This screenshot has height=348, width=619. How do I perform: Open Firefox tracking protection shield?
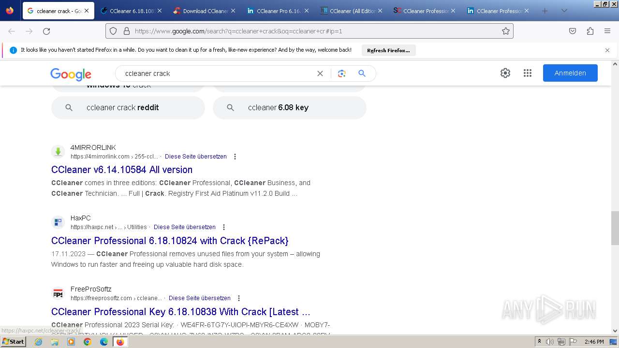(113, 31)
